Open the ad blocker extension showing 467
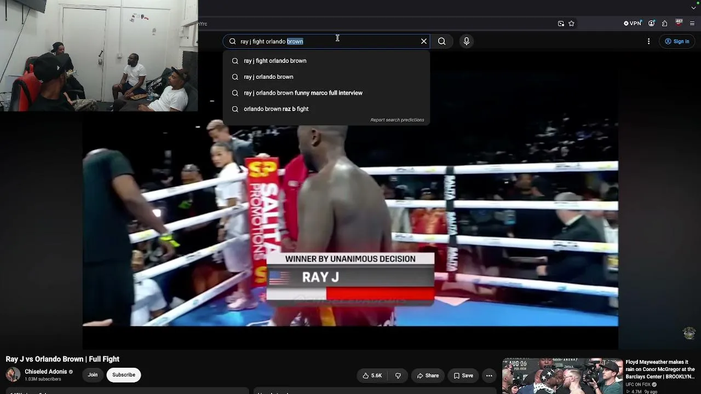This screenshot has height=394, width=701. pyautogui.click(x=679, y=23)
